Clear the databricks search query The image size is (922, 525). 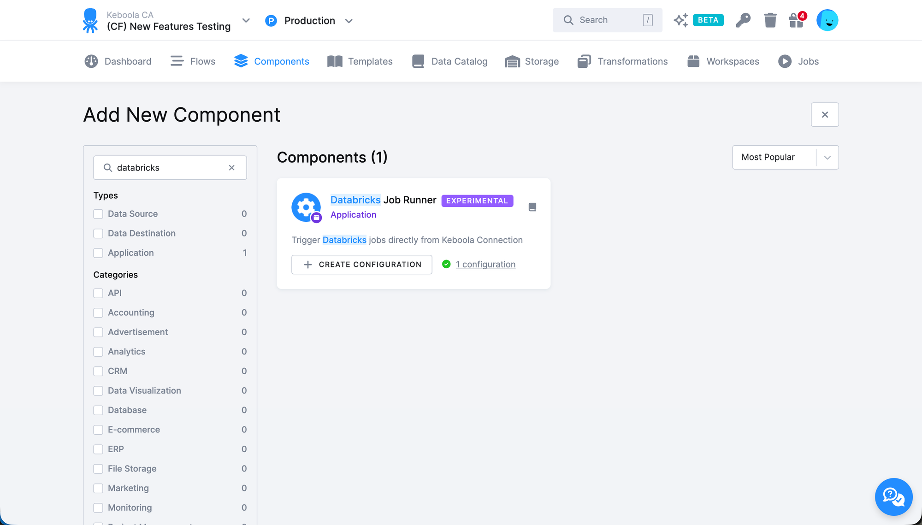coord(231,167)
